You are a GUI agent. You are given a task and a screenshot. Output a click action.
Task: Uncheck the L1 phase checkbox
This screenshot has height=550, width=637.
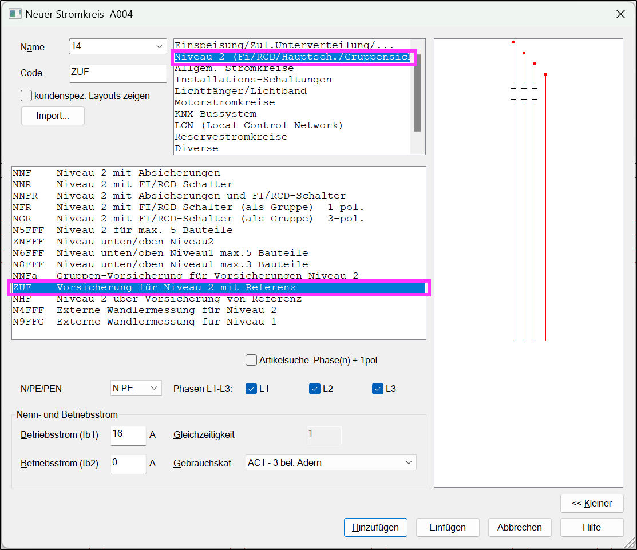point(251,389)
